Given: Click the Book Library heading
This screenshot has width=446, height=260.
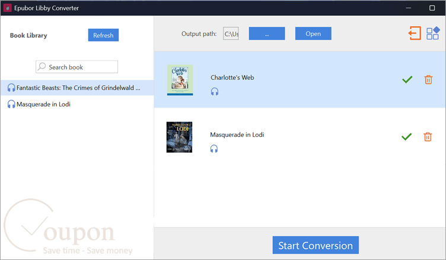Looking at the screenshot, I should [x=28, y=36].
